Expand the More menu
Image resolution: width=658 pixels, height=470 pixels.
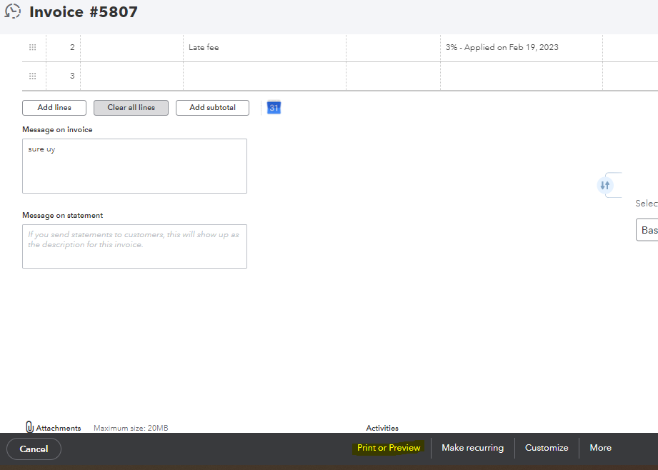point(600,448)
